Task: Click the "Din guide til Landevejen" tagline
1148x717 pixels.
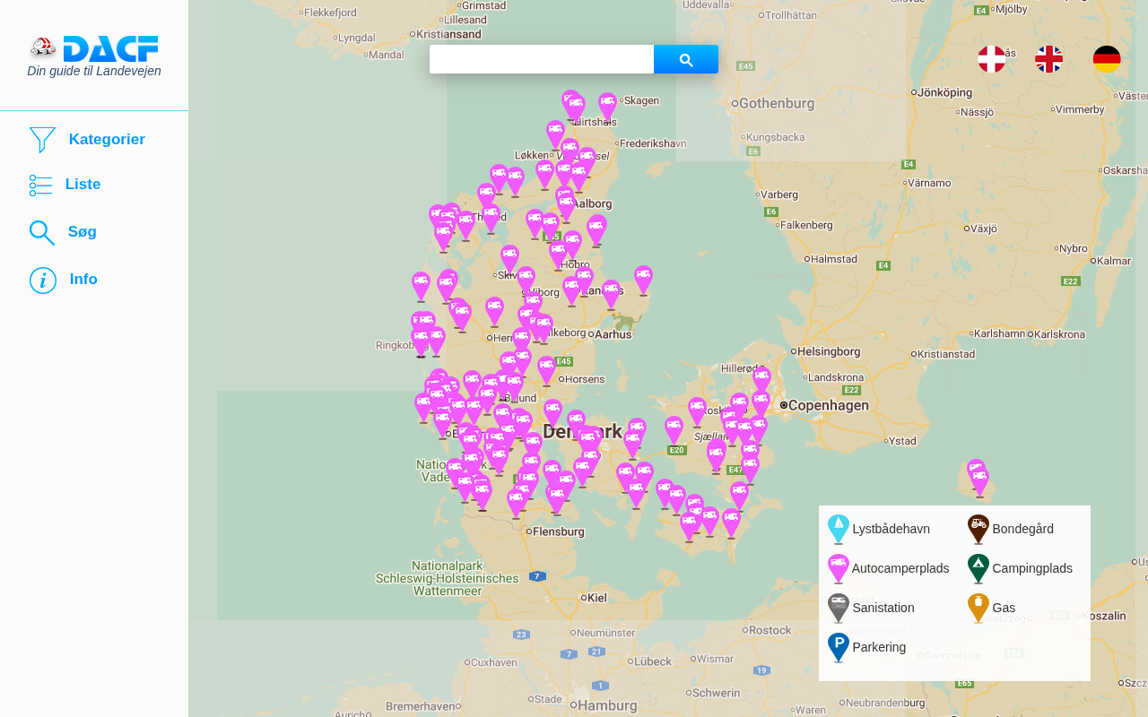Action: click(x=94, y=72)
